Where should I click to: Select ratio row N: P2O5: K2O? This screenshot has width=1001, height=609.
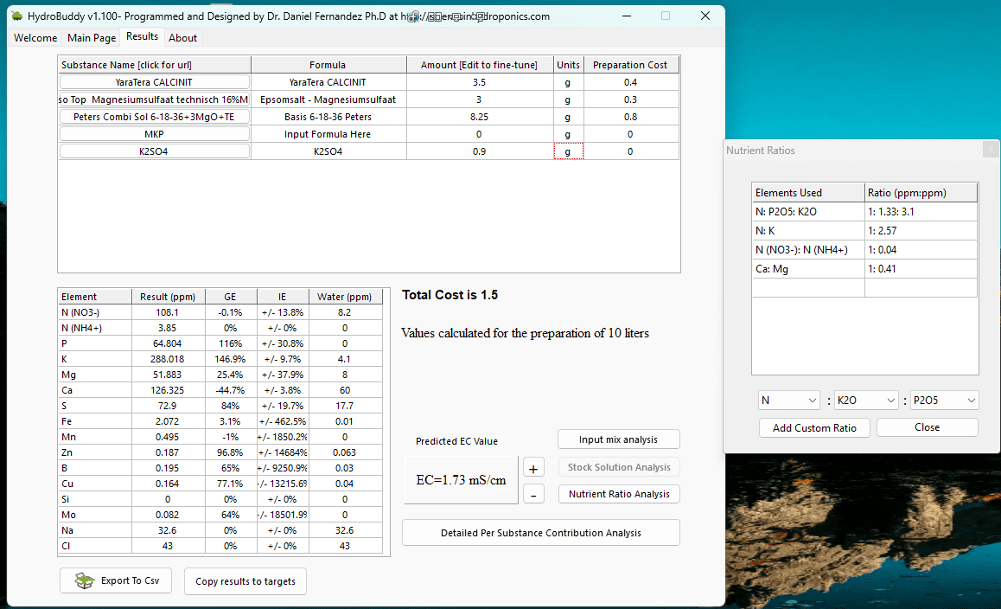click(x=864, y=212)
